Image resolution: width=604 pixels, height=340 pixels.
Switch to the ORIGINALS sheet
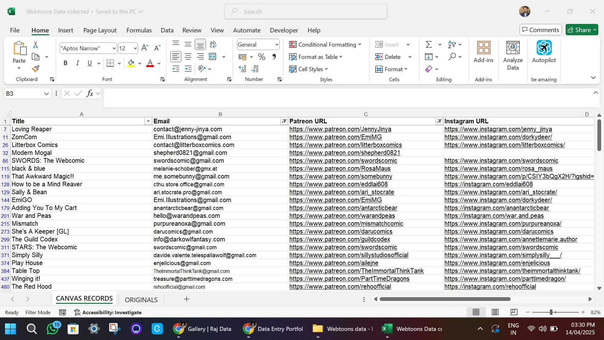coord(141,300)
